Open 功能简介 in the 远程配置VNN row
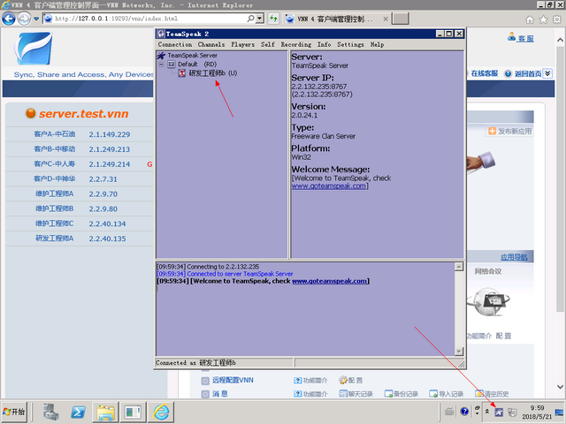 (x=310, y=381)
